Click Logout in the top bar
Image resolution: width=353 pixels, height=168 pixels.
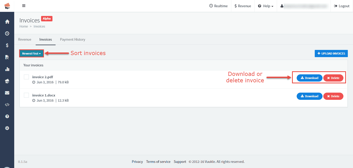pos(342,6)
